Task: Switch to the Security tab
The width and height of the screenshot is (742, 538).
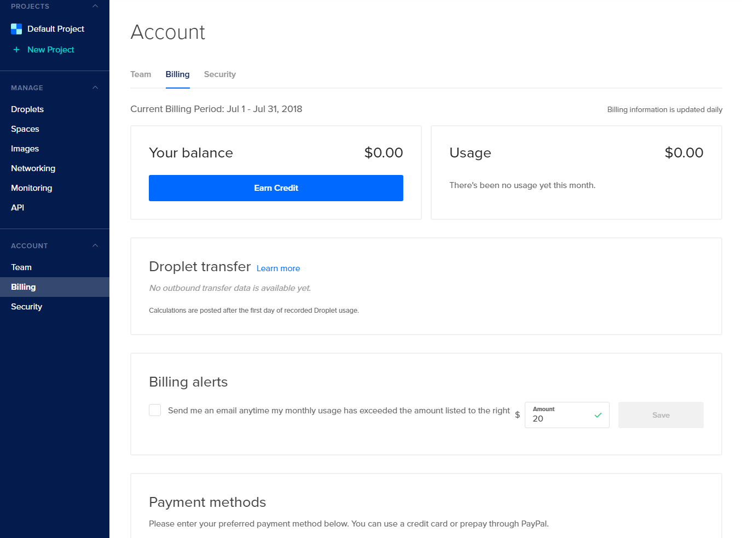Action: tap(219, 74)
